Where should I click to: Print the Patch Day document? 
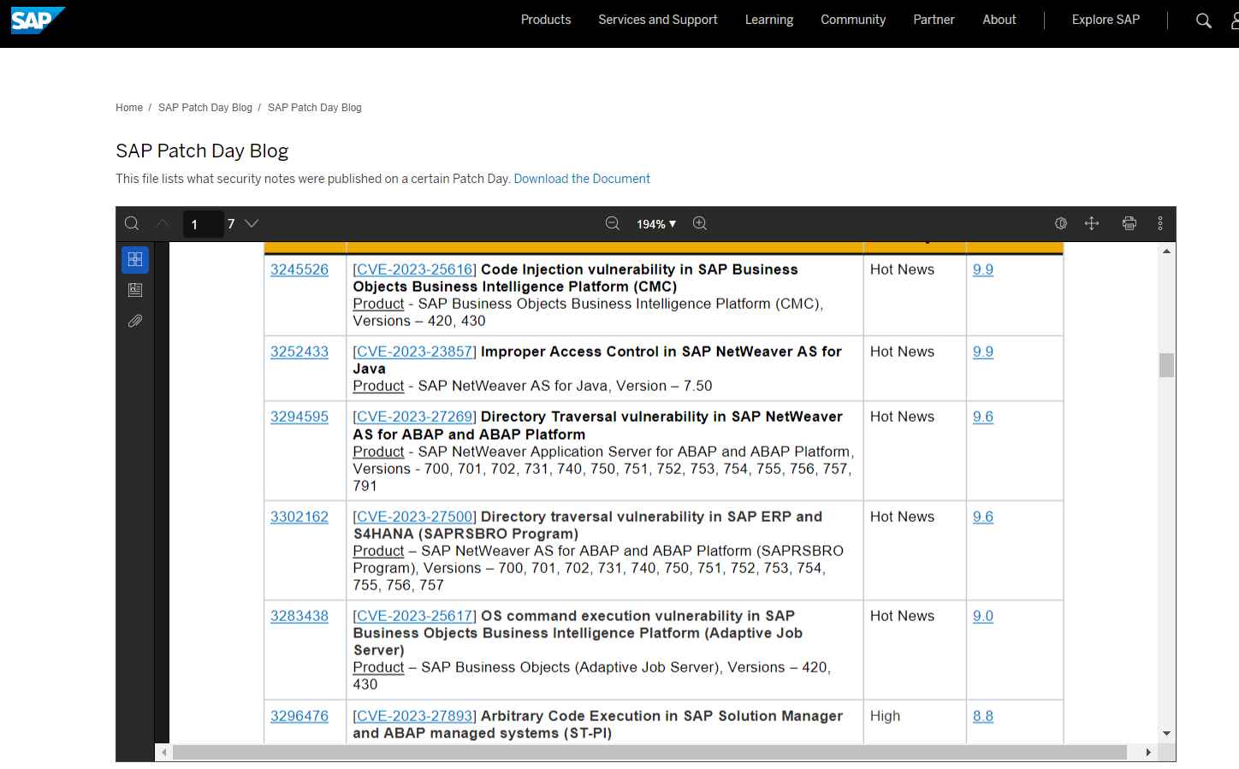pos(1129,223)
